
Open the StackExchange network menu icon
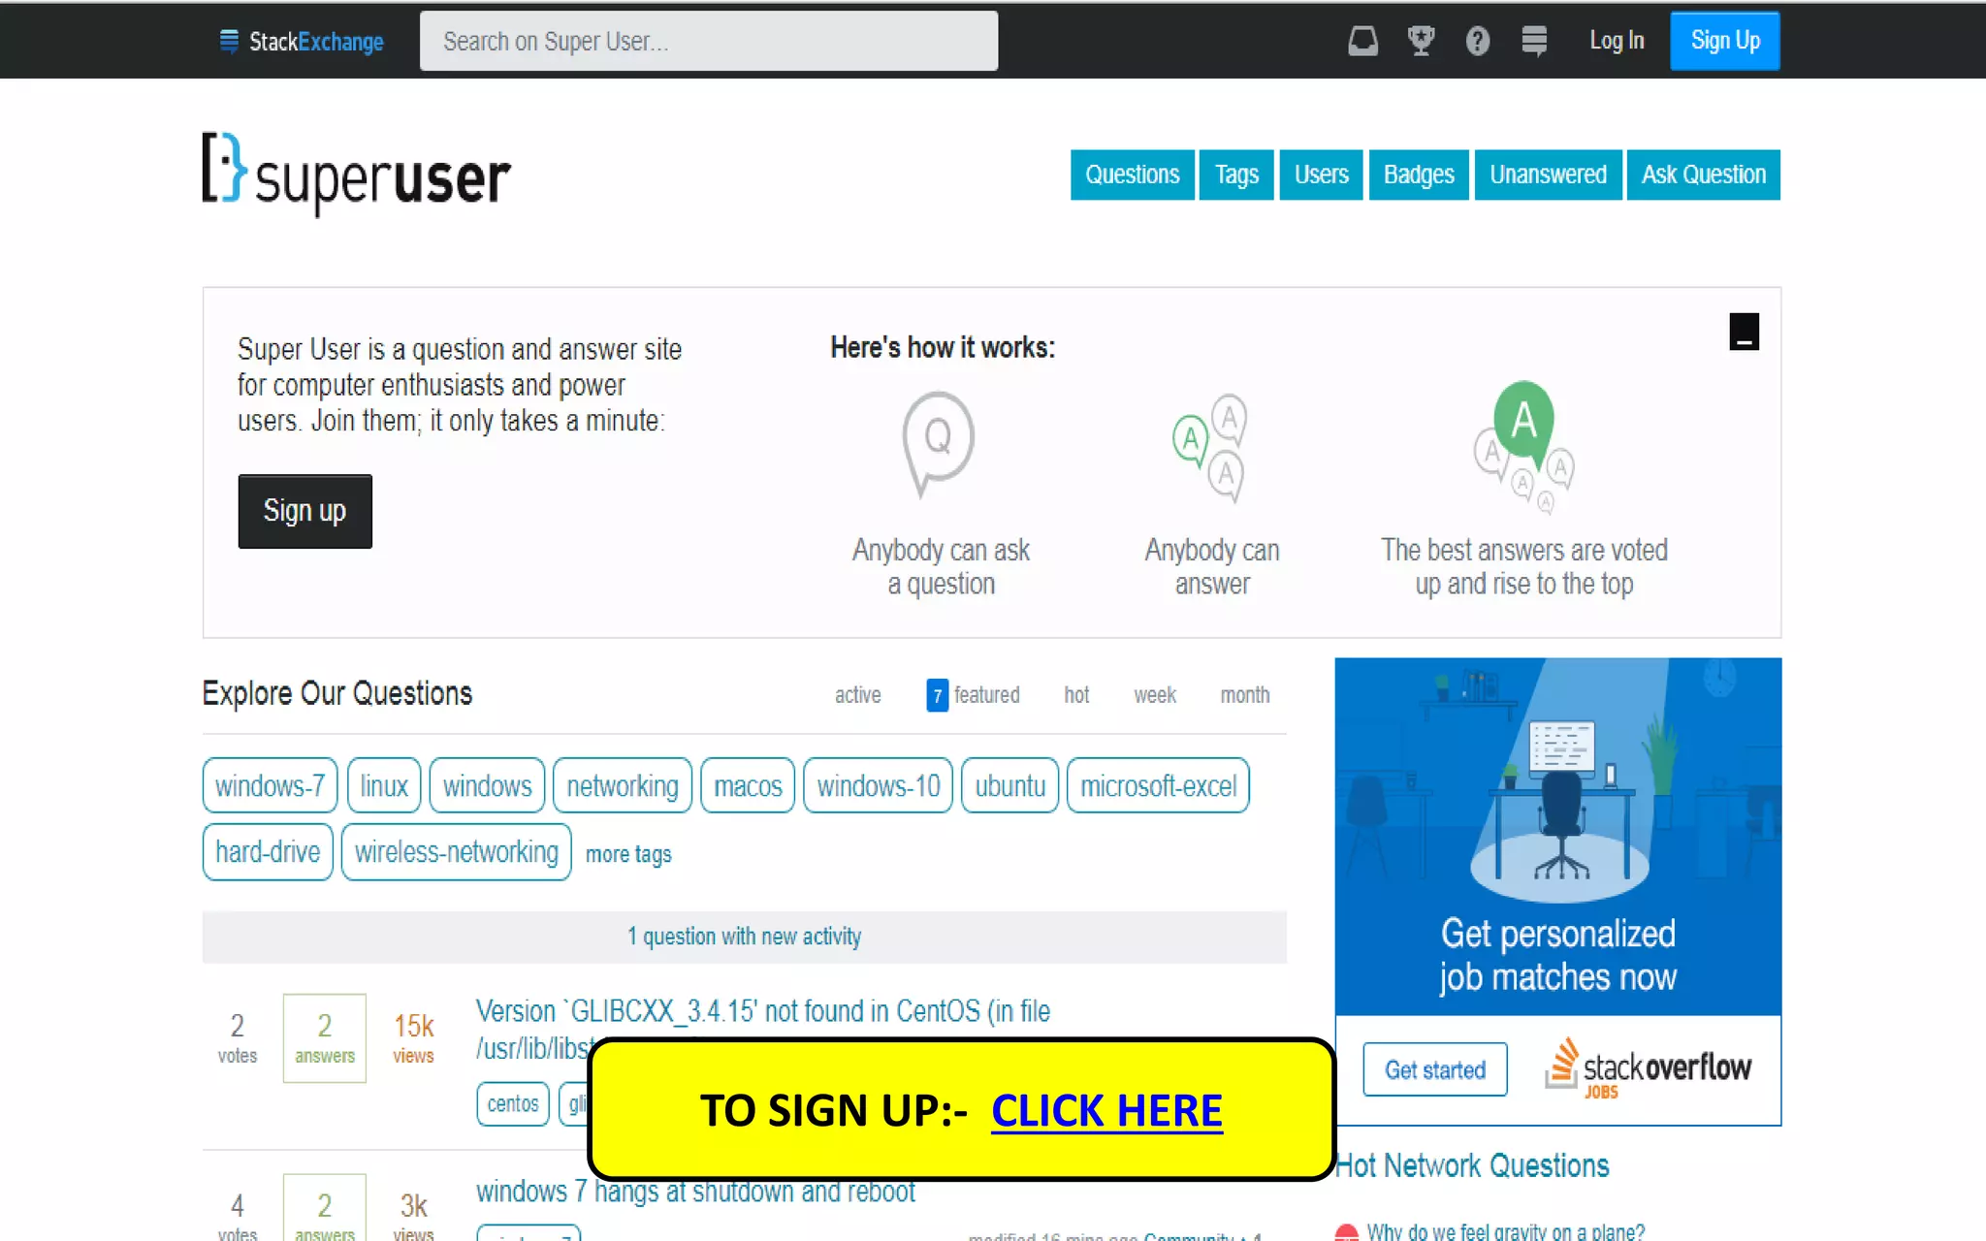tap(229, 41)
